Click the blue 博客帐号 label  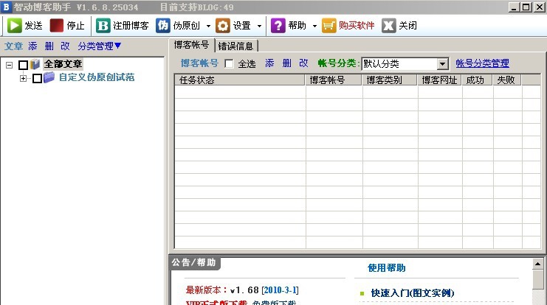point(199,63)
